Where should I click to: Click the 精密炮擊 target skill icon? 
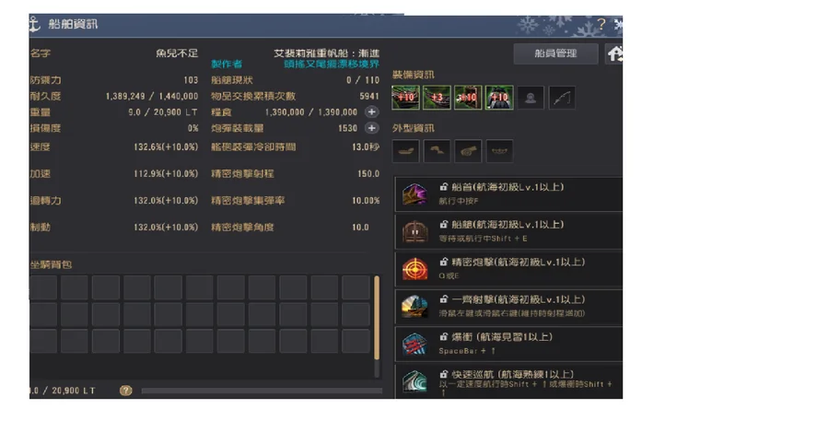click(414, 269)
